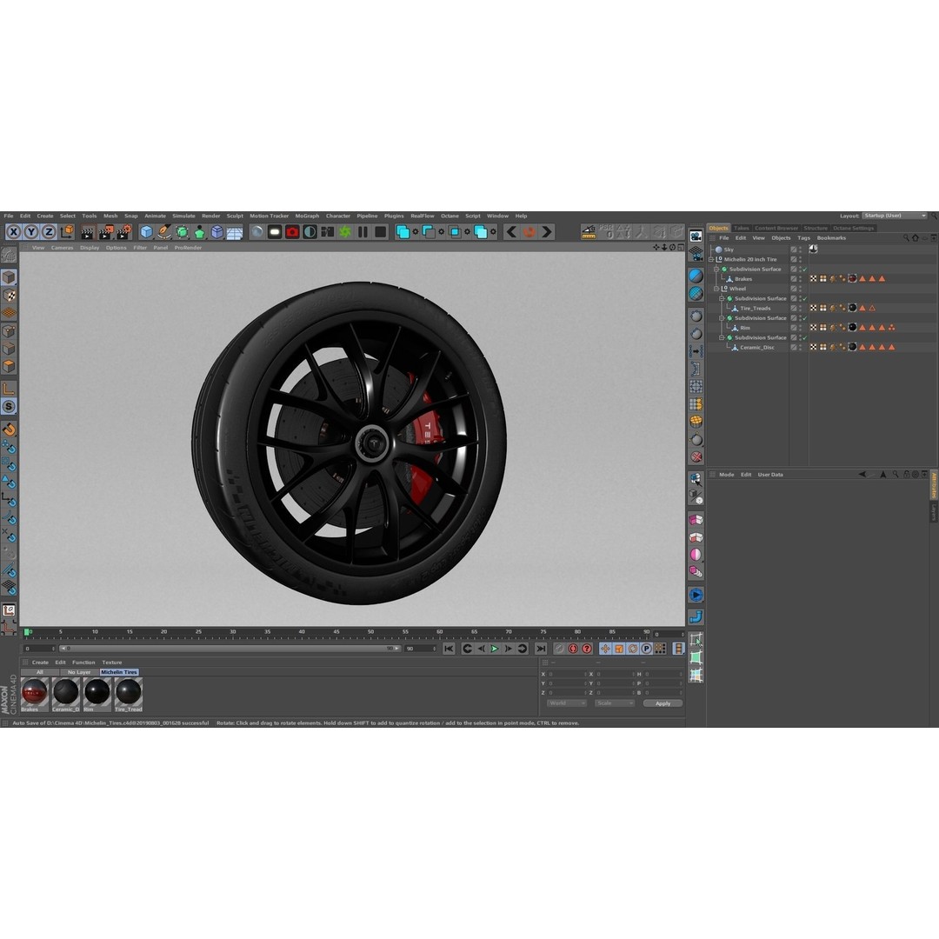Collapse the Wheel null group
Image resolution: width=939 pixels, height=939 pixels.
coord(716,289)
